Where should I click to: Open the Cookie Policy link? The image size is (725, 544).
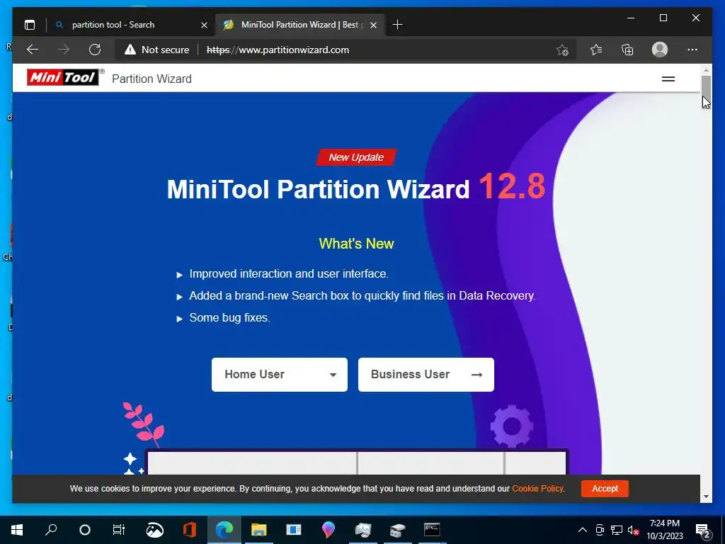click(x=538, y=489)
